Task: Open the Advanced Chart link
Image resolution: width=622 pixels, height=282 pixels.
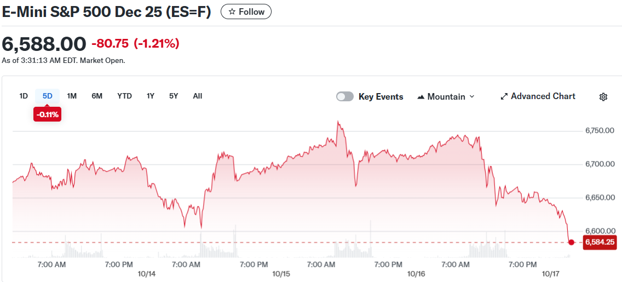Action: click(x=543, y=96)
